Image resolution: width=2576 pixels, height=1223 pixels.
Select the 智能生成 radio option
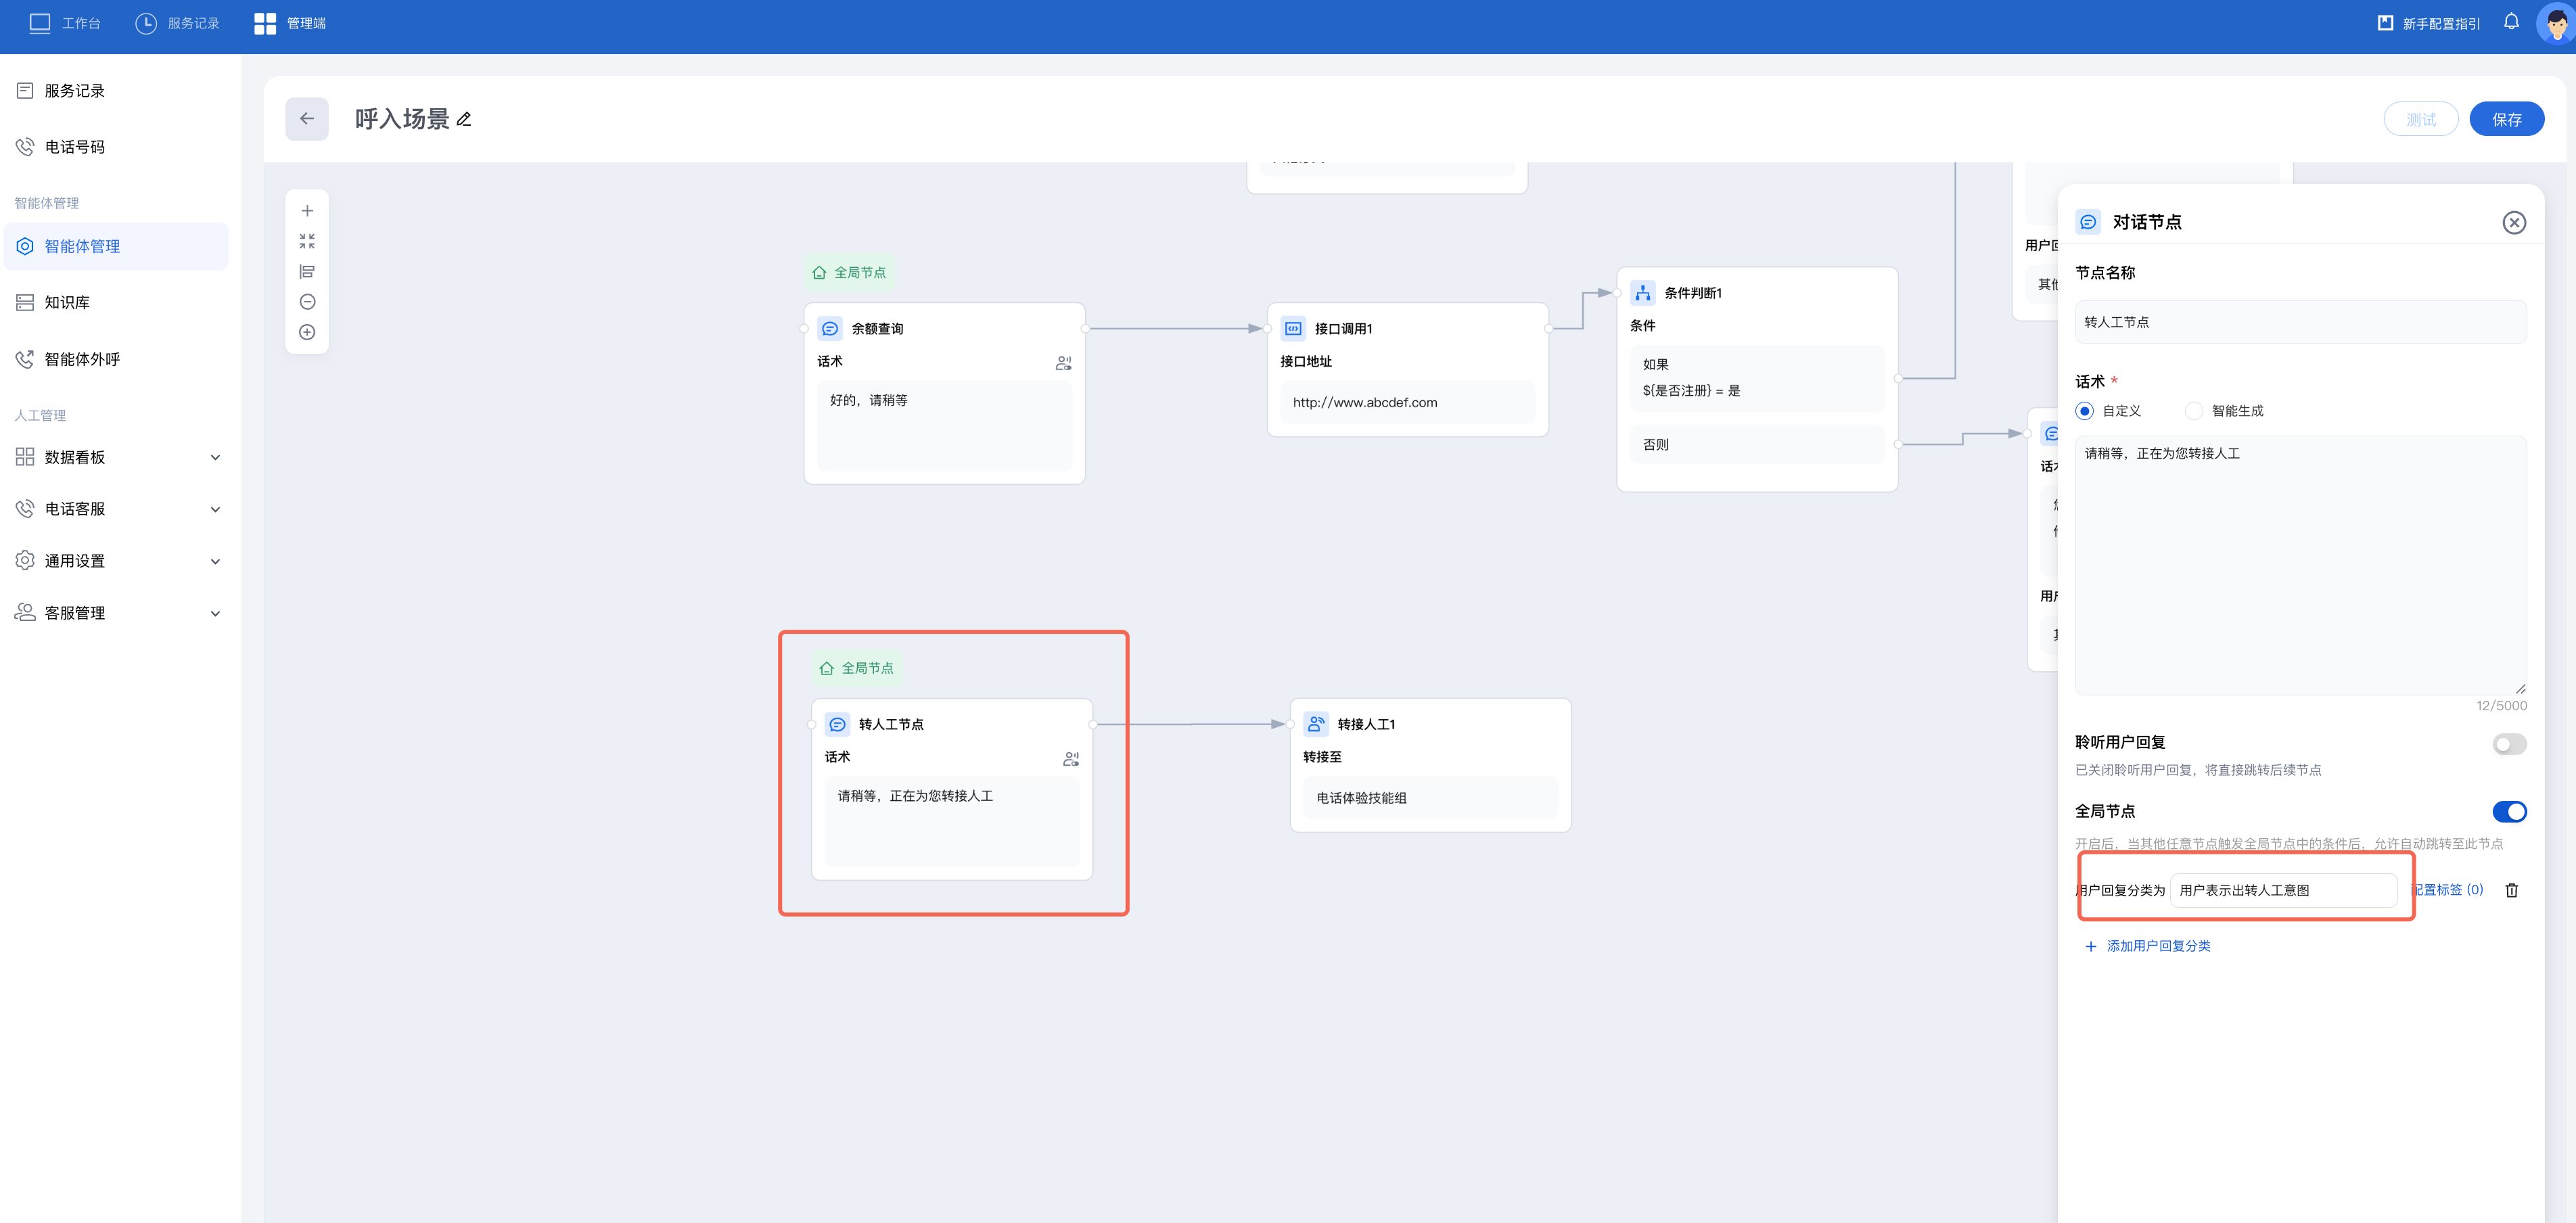point(2194,411)
